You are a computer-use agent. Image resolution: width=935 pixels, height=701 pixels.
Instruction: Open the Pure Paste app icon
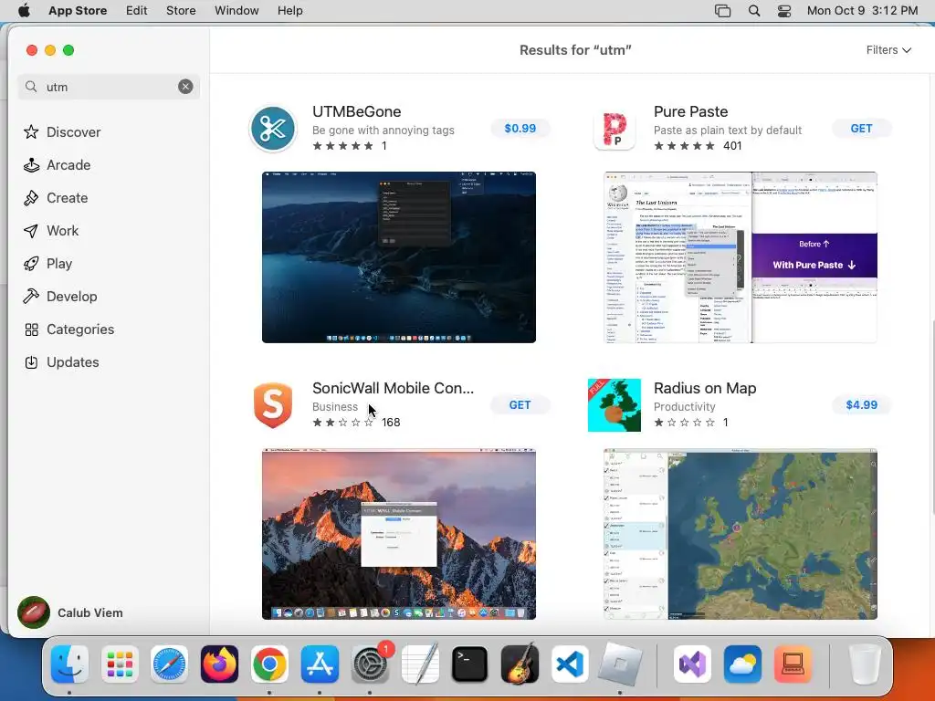pos(615,128)
